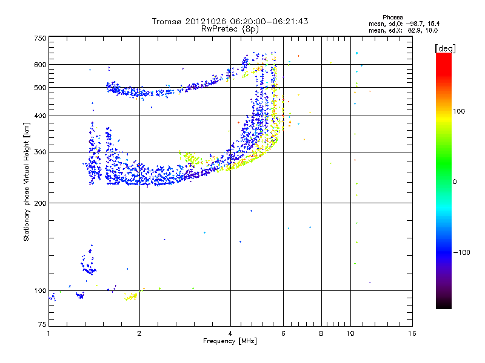Click x-axis tick label '8'

[x=321, y=333]
